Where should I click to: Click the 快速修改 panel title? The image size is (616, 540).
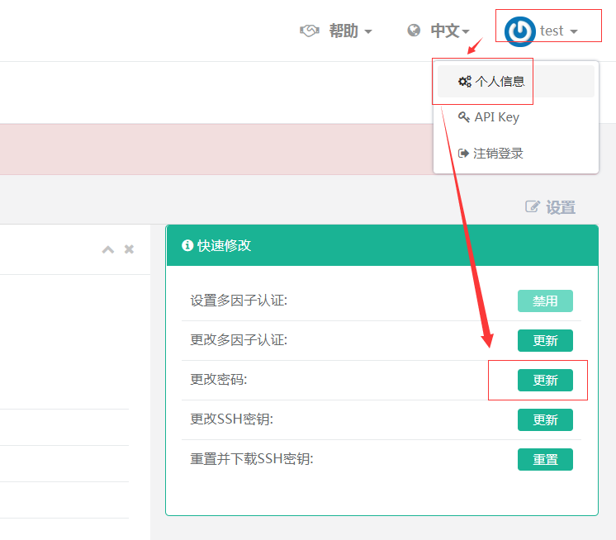(224, 245)
